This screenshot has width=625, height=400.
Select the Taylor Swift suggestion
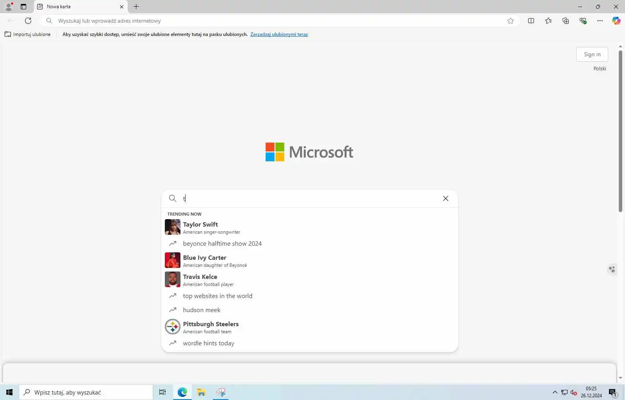(309, 227)
